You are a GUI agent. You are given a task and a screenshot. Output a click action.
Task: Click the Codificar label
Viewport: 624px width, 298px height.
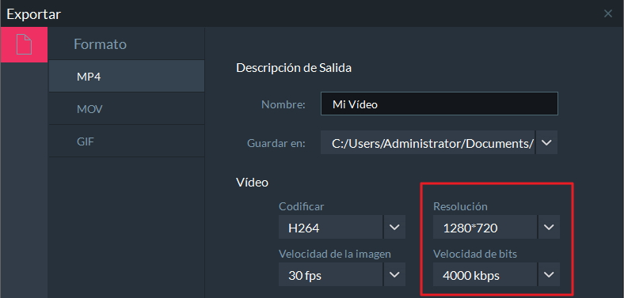(x=301, y=206)
